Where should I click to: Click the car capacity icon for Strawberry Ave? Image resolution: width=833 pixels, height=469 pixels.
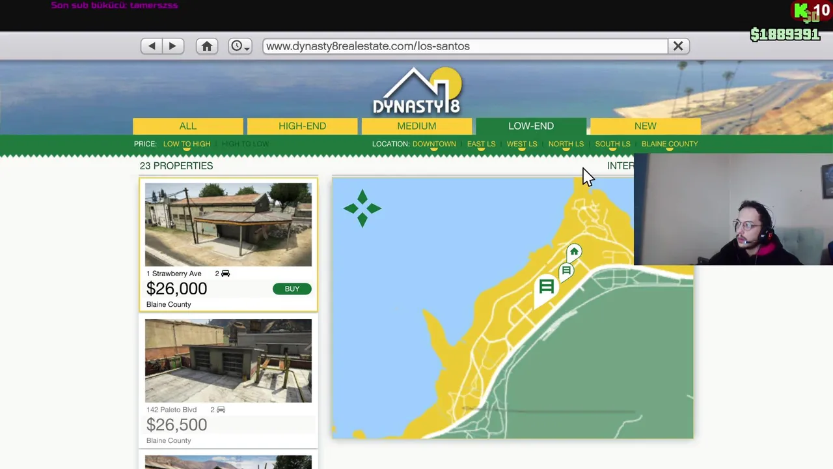point(225,274)
